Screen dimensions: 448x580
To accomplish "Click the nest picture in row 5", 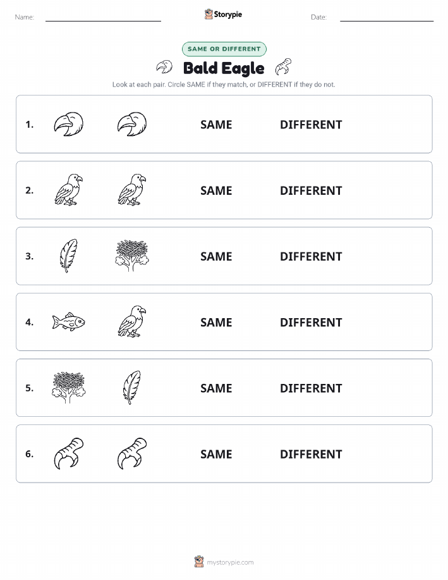I will 69,387.
